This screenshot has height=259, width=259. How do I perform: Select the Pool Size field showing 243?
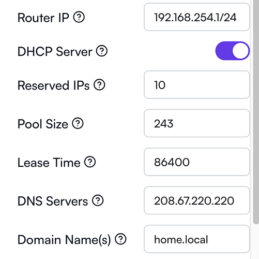(x=196, y=123)
